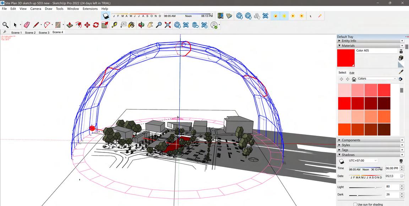Pick the Push/Pull tool

(70, 25)
